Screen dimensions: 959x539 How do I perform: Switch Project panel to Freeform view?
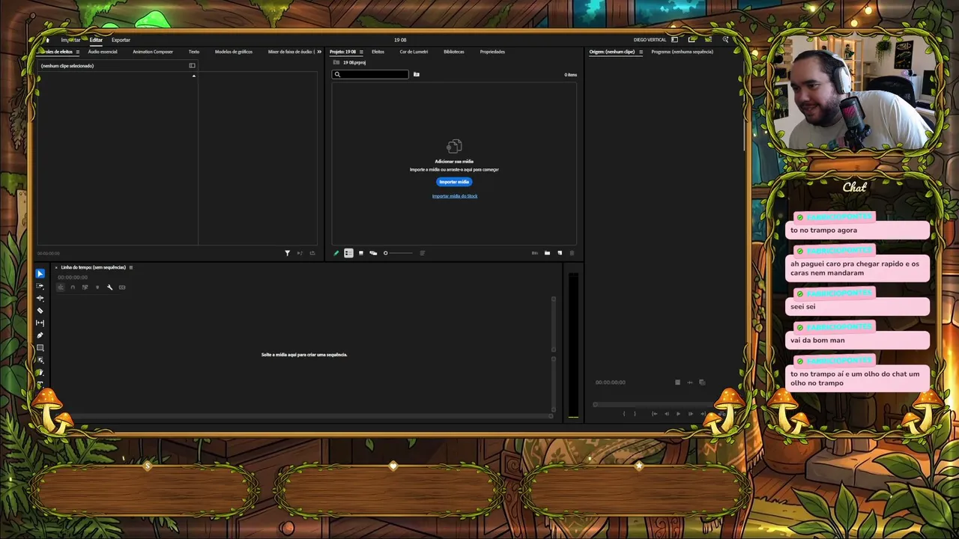coord(373,253)
